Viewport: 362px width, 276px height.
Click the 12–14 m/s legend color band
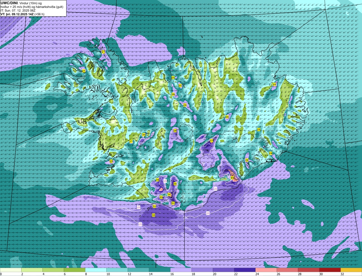138,270
